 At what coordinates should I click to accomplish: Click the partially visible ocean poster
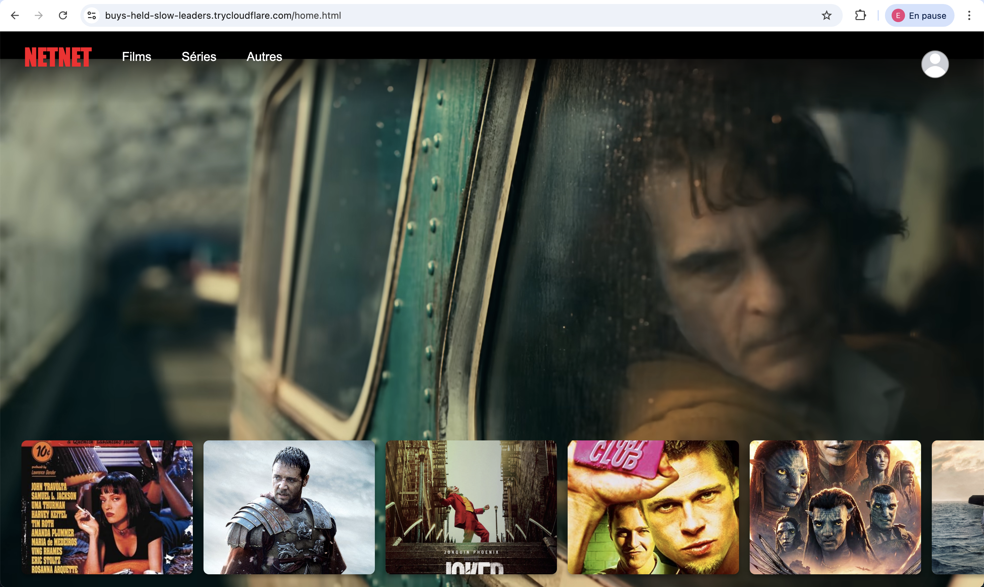click(958, 507)
